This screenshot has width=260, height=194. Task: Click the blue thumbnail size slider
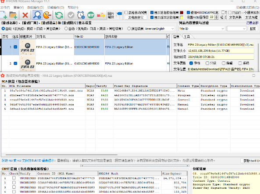point(119,14)
